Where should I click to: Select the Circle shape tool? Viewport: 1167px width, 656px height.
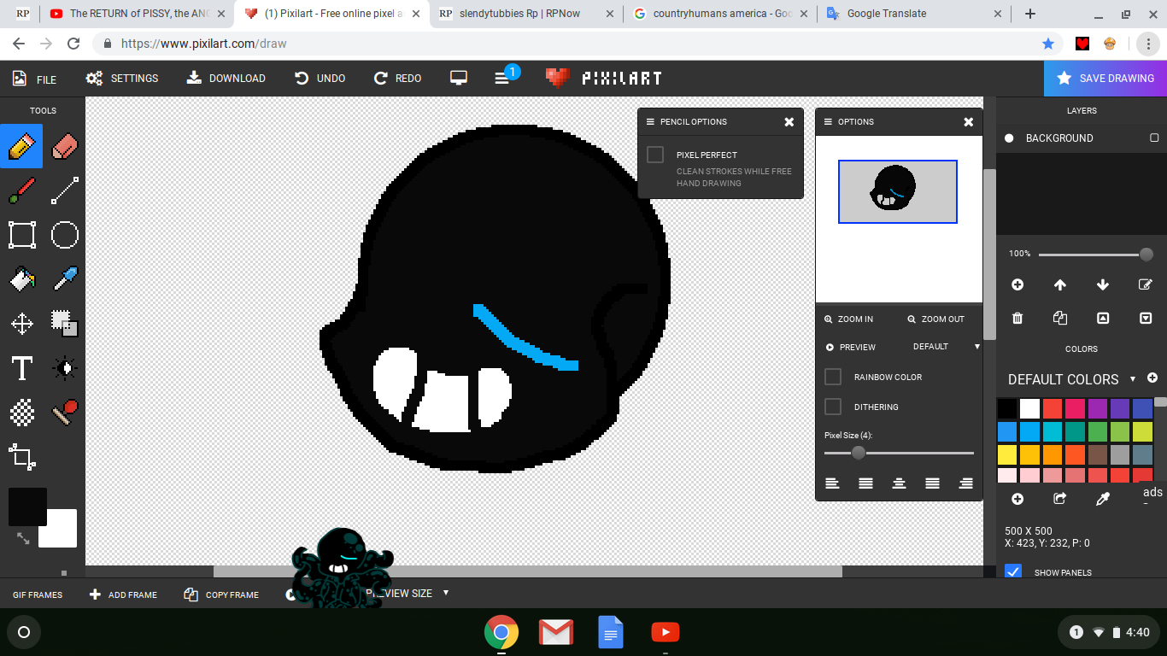(x=65, y=235)
